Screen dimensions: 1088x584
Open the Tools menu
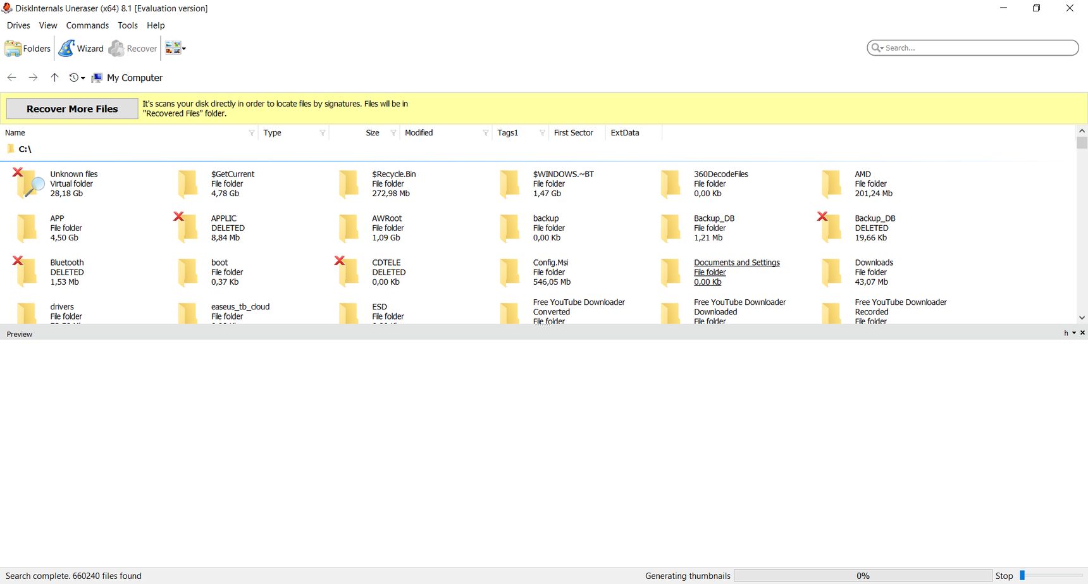click(x=128, y=25)
